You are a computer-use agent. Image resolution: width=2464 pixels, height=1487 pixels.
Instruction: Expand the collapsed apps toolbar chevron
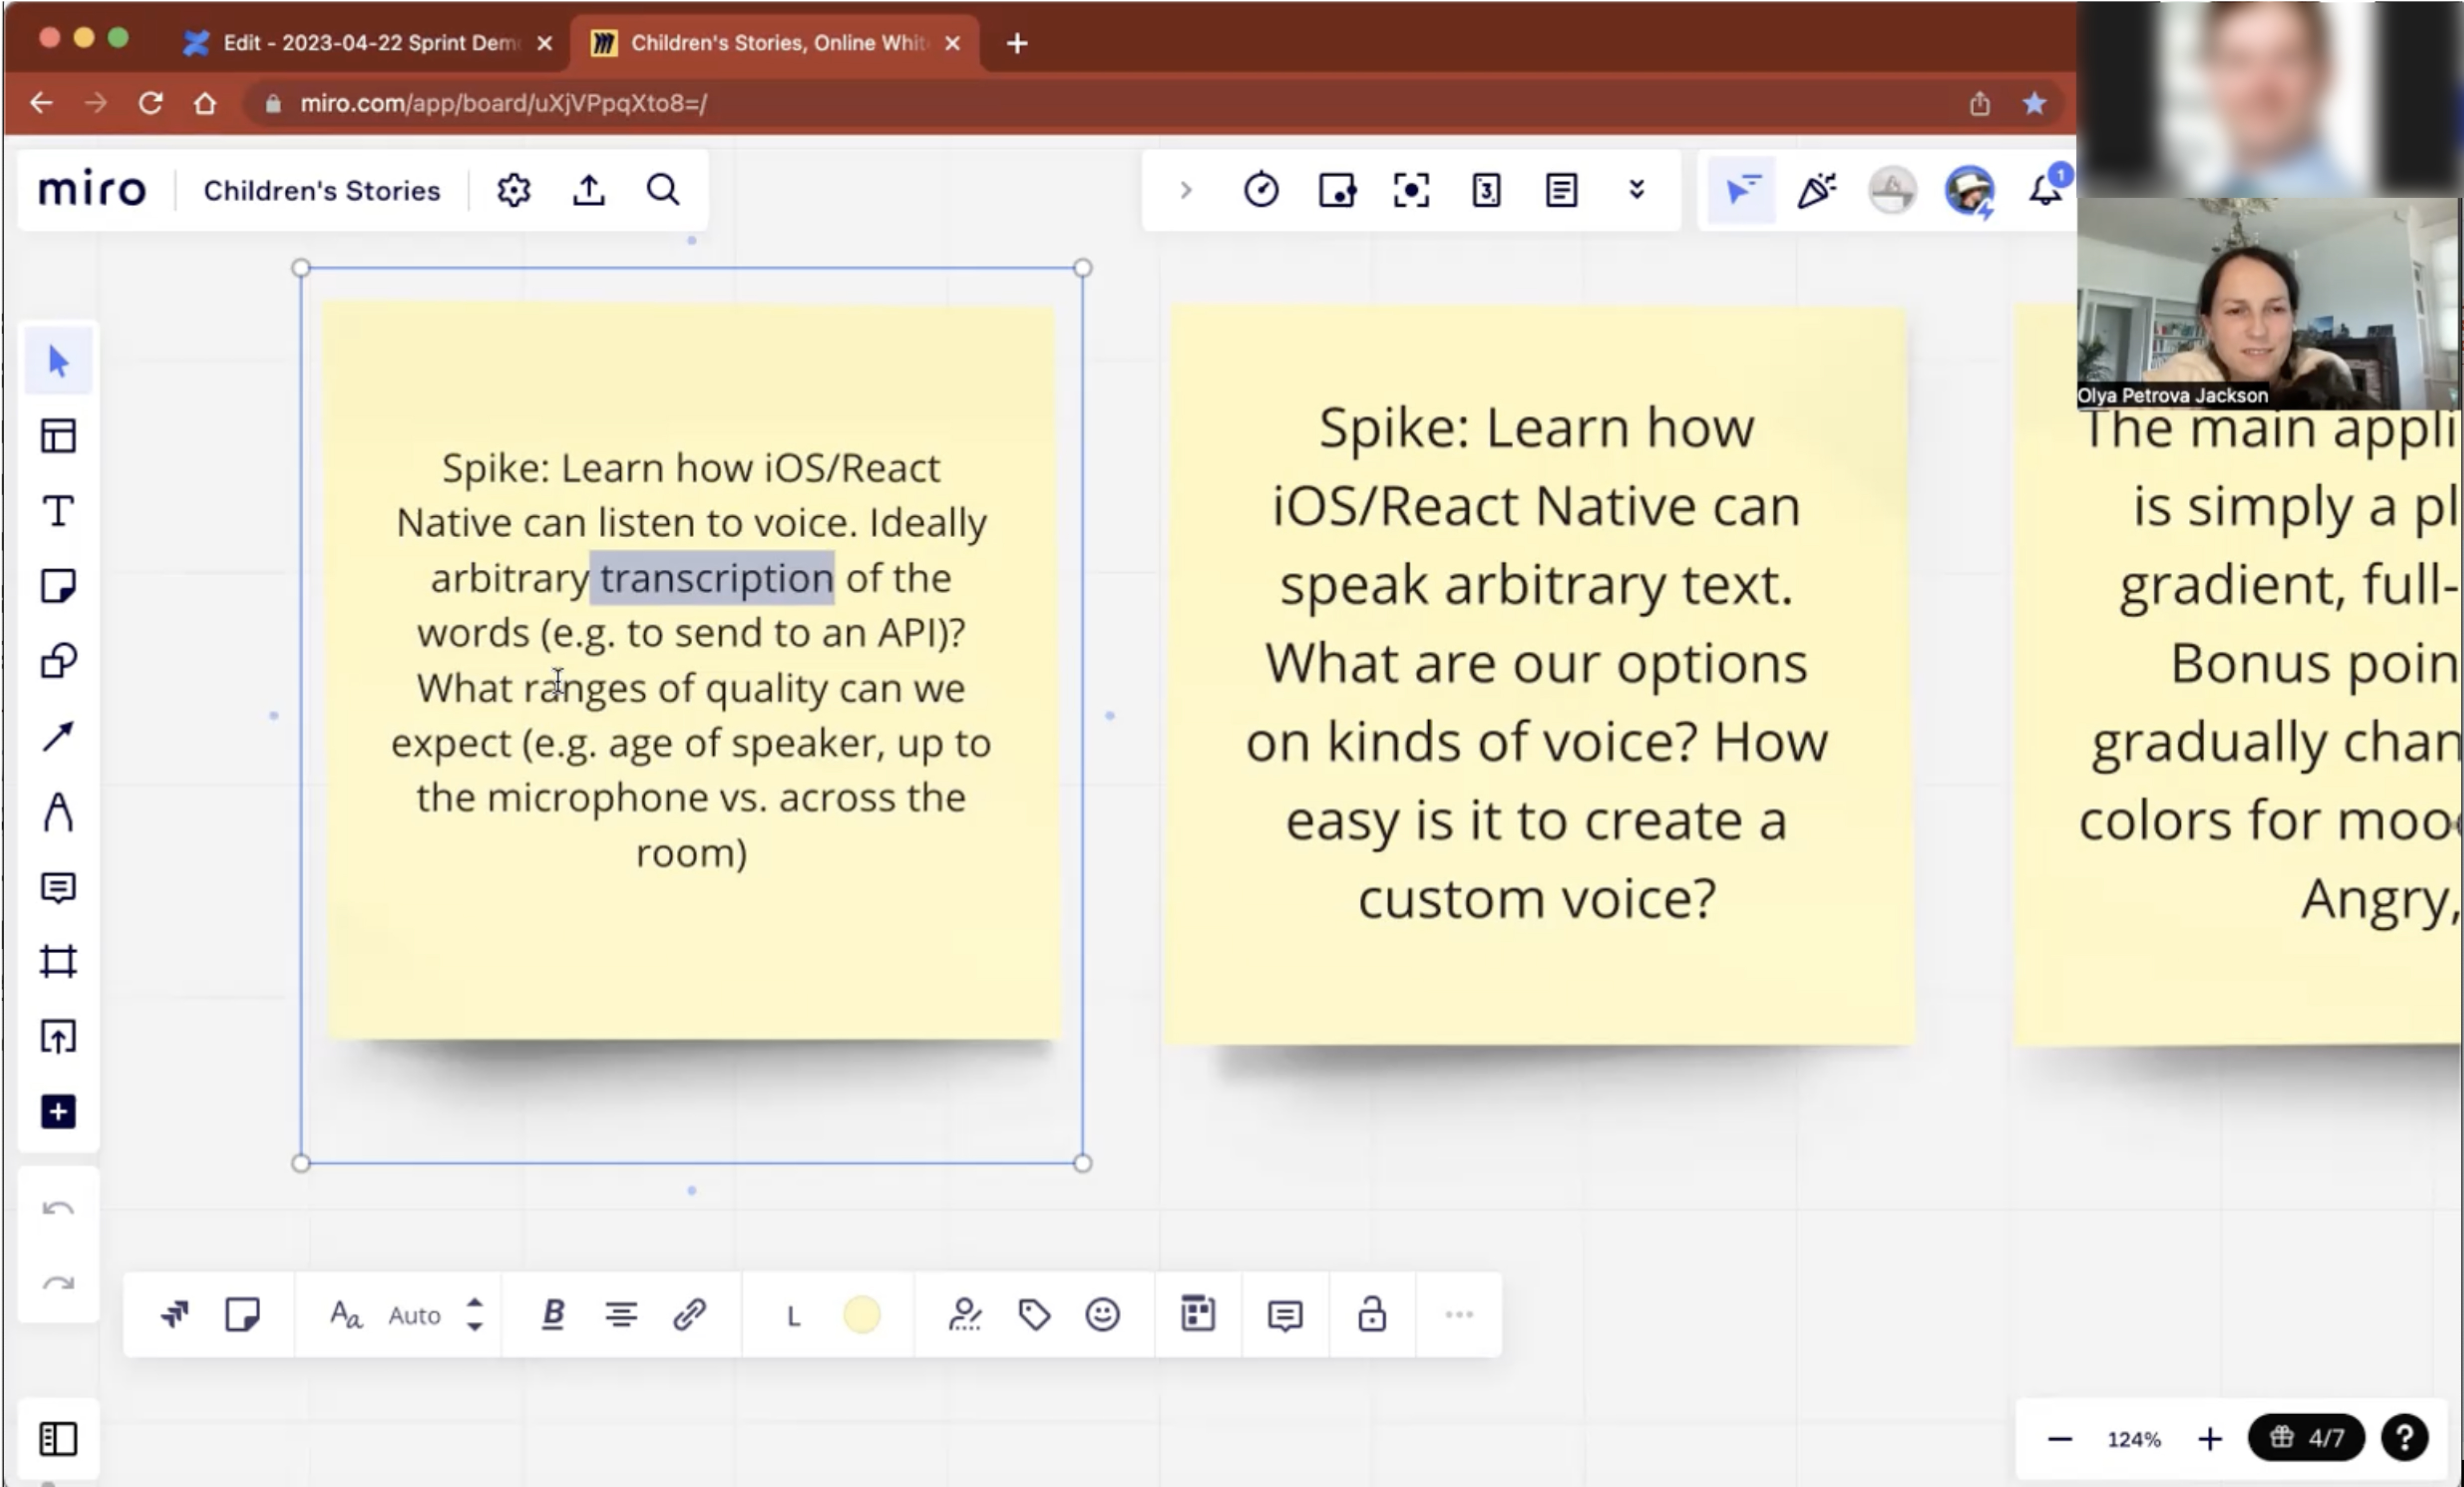(1185, 190)
